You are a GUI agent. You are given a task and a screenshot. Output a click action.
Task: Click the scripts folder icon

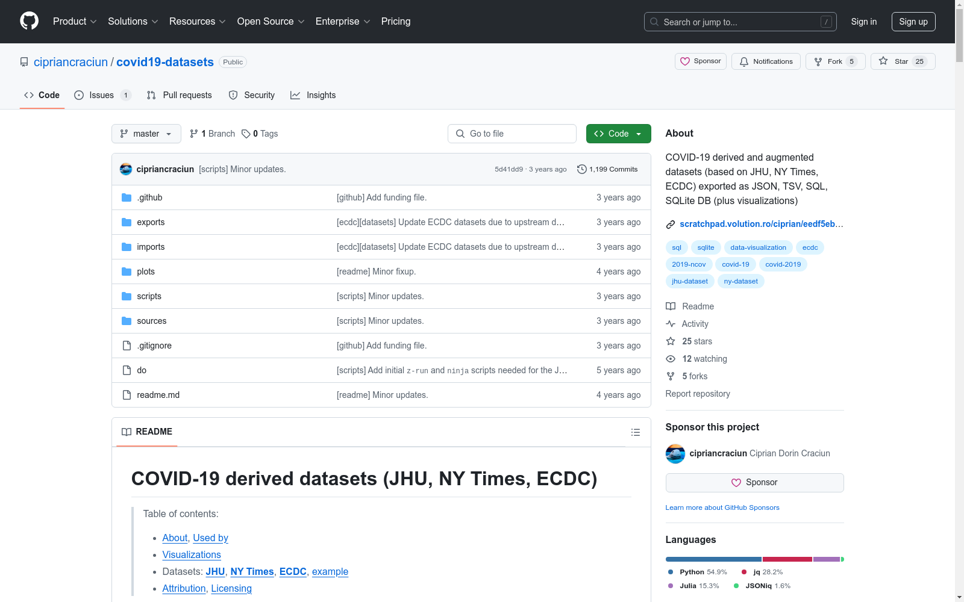(127, 296)
